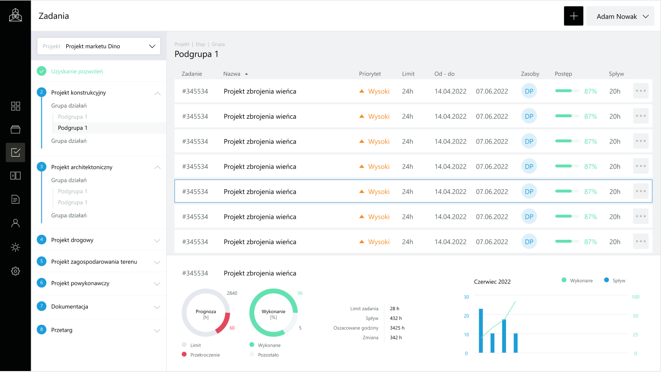Open the settings gear icon in sidebar
The height and width of the screenshot is (372, 661).
click(16, 271)
